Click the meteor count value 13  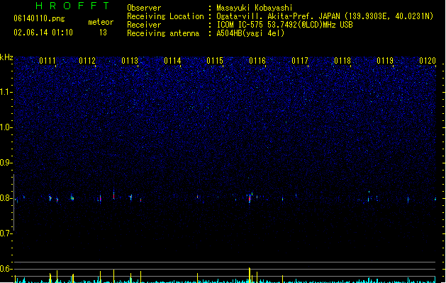click(x=103, y=33)
